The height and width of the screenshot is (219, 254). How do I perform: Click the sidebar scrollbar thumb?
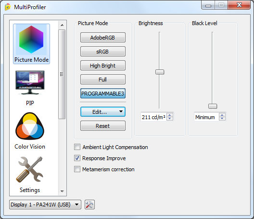(62, 74)
